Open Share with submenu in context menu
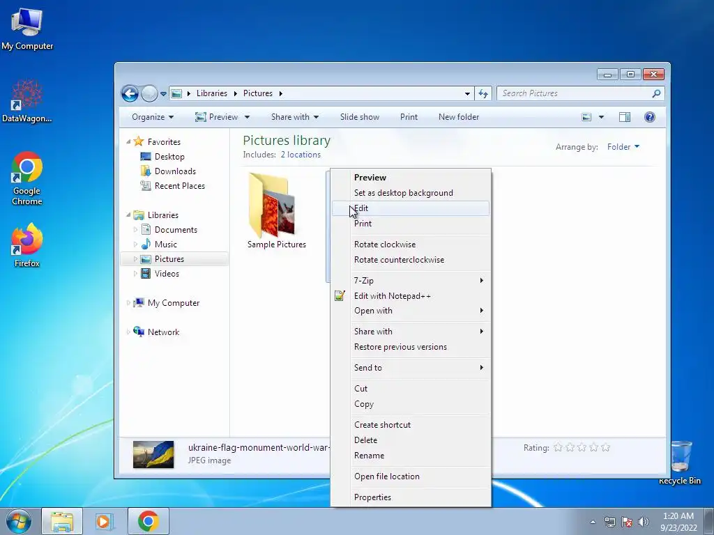Screen dimensions: 714x535 click(411, 331)
